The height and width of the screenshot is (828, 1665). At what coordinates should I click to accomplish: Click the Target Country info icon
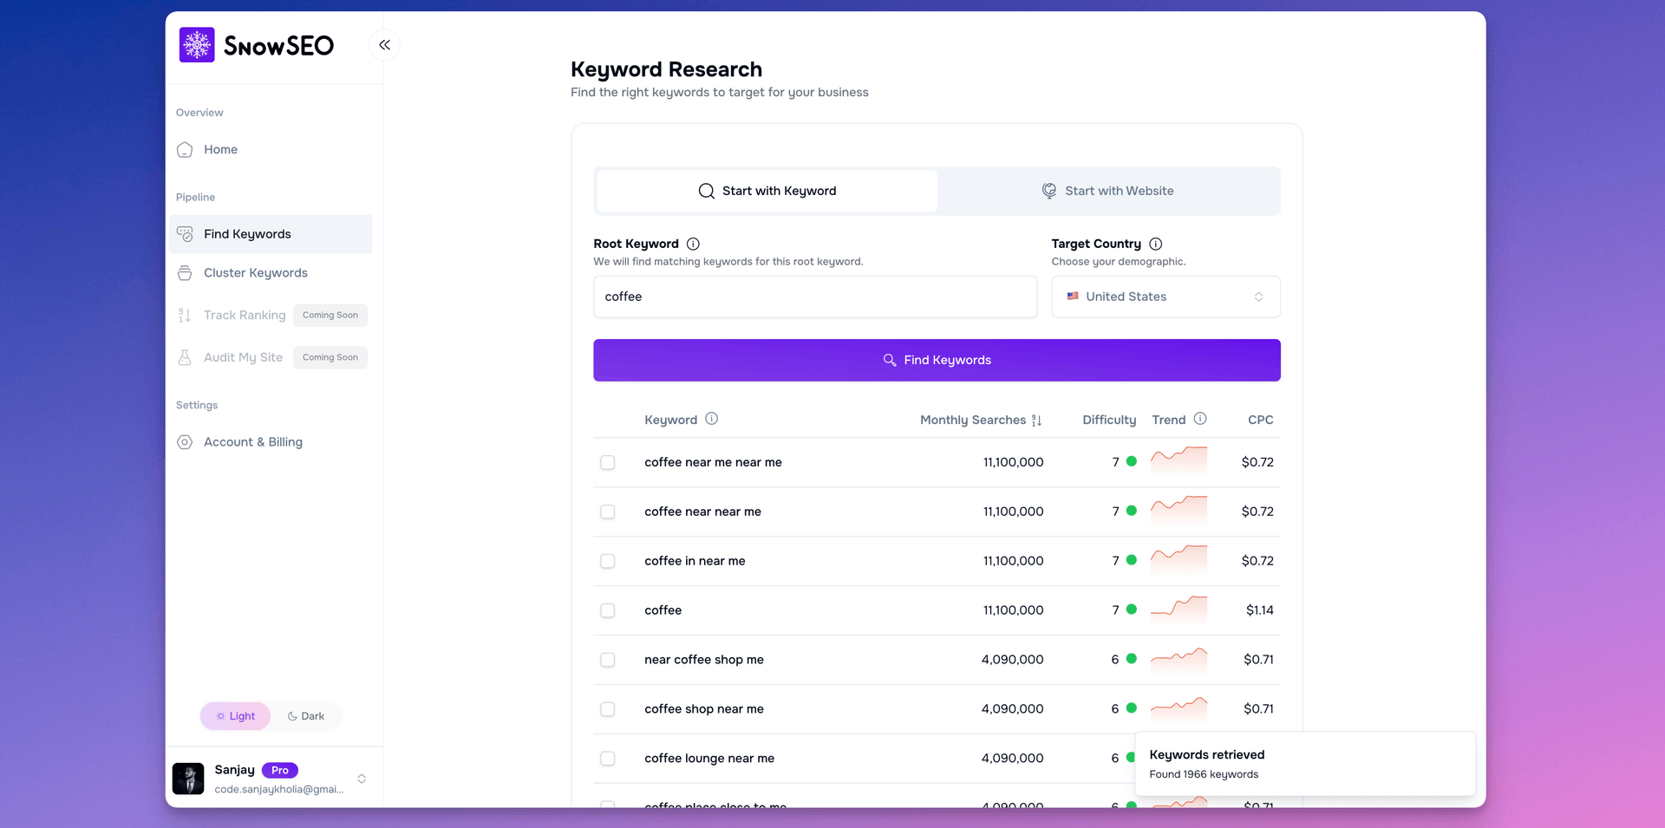point(1155,244)
